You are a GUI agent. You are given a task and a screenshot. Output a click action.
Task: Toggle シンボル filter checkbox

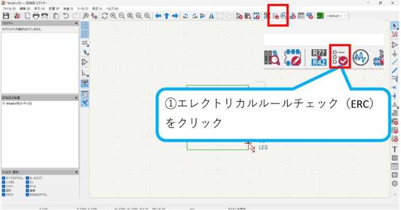3,182
